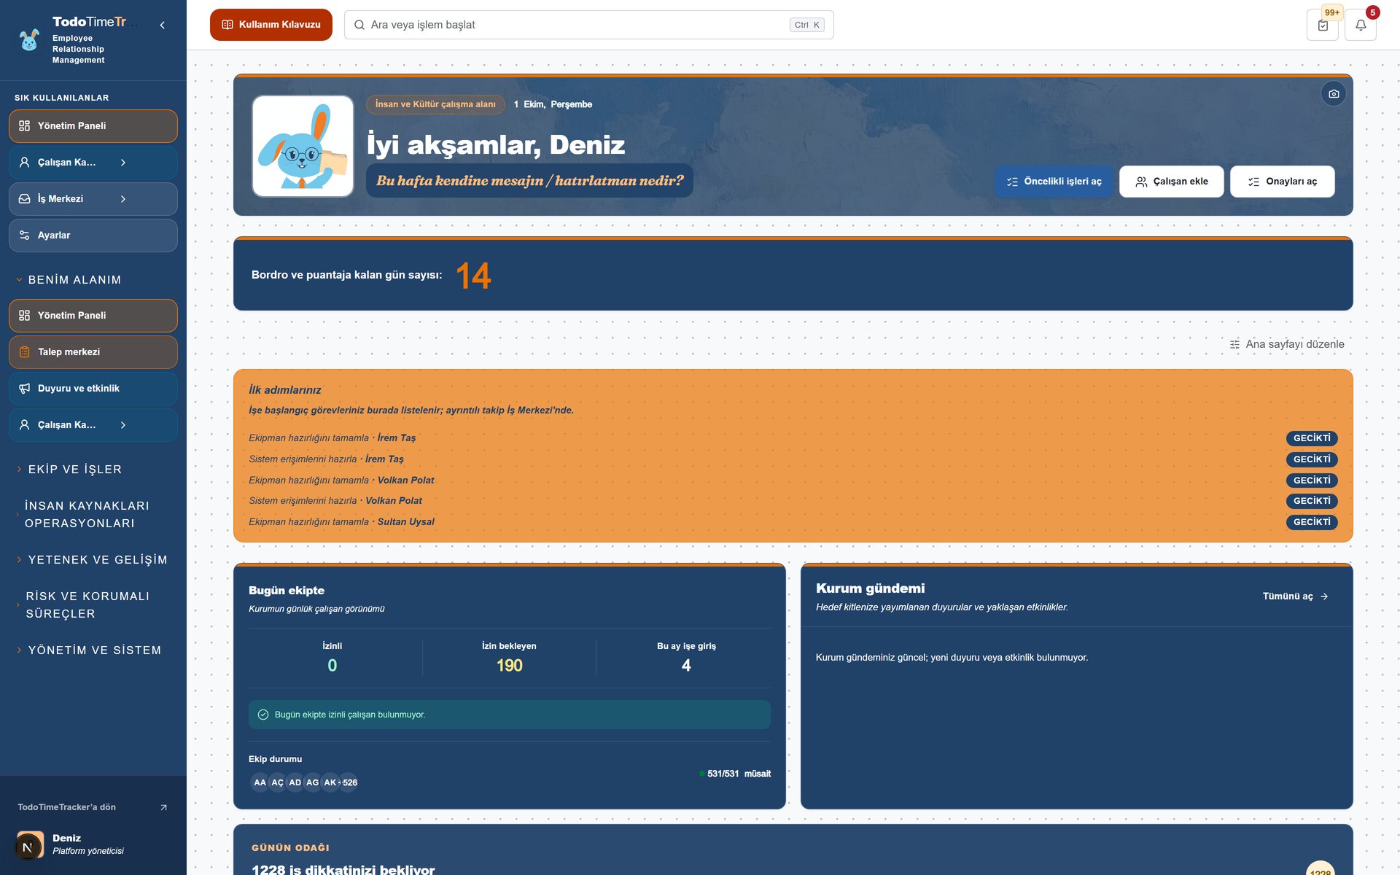Viewport: 1400px width, 875px height.
Task: Collapse the sidebar with the arrow icon
Action: tap(162, 25)
